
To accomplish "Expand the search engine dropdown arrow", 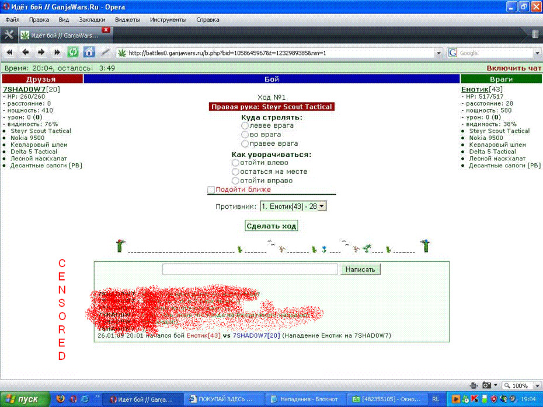I will pyautogui.click(x=537, y=53).
